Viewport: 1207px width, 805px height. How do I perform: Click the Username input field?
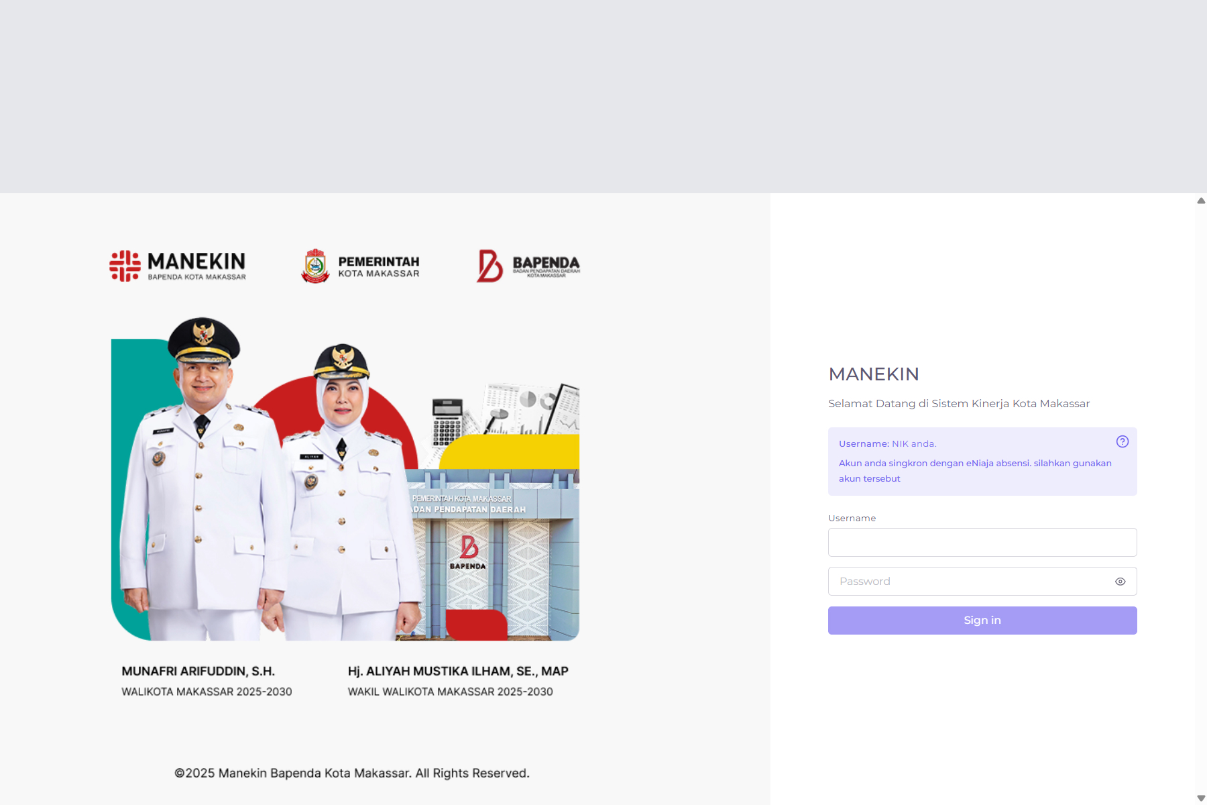982,542
